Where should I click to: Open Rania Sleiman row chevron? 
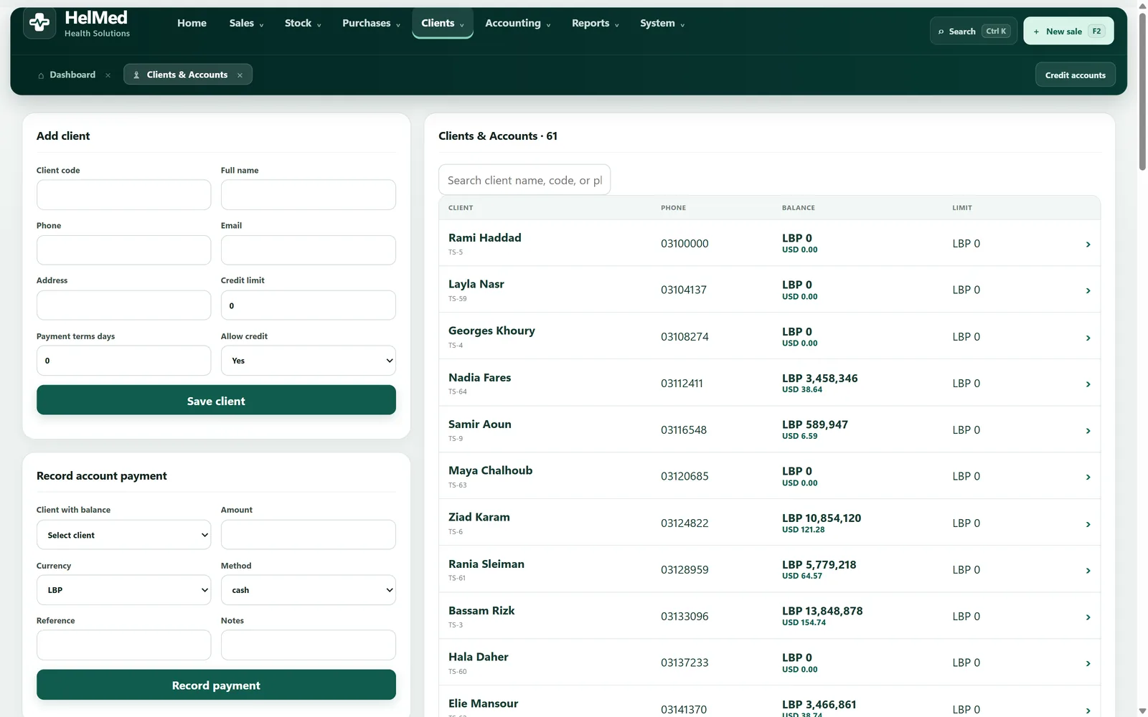1088,571
